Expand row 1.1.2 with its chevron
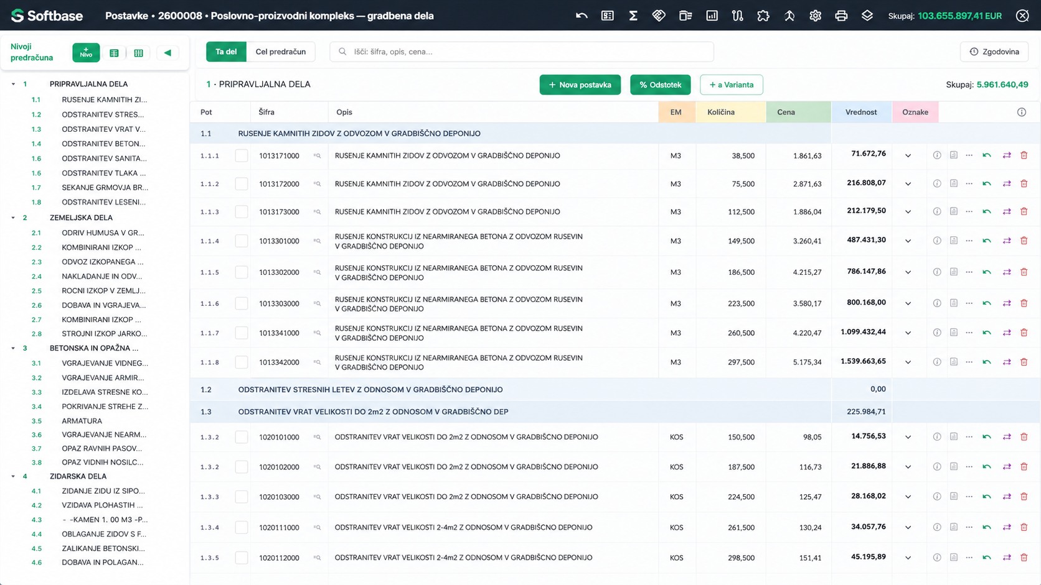 tap(908, 184)
